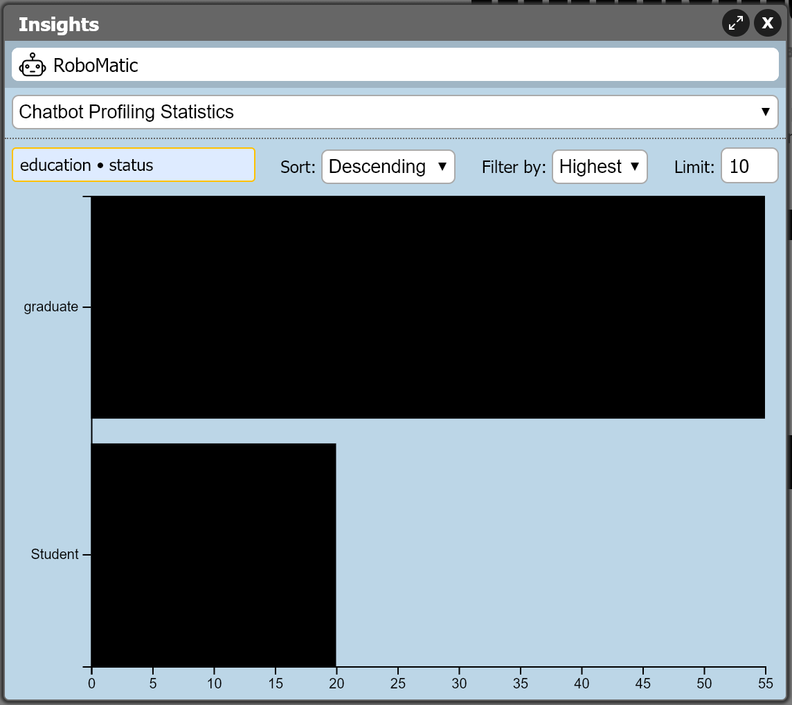The width and height of the screenshot is (792, 705).
Task: Click the 'Sort:' label
Action: (298, 167)
